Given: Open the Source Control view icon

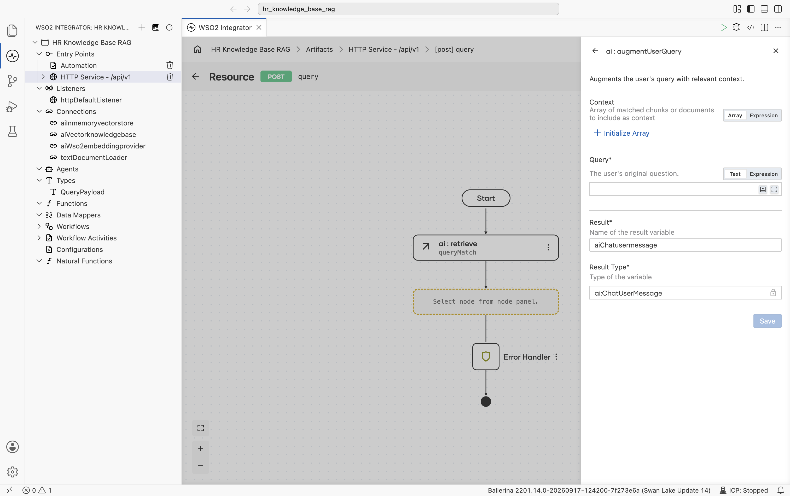Looking at the screenshot, I should (x=13, y=81).
